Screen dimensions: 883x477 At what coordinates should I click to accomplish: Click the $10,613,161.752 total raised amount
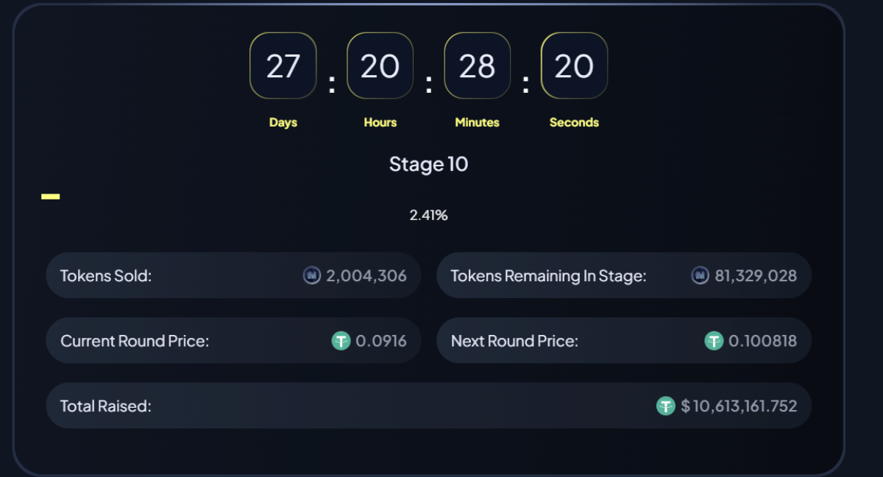pos(739,406)
